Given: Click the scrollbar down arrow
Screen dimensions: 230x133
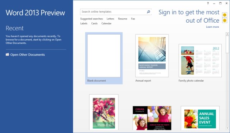Looking at the screenshot, I should [227, 128].
